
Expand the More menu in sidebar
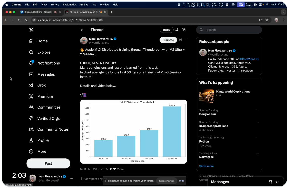tap(38, 151)
